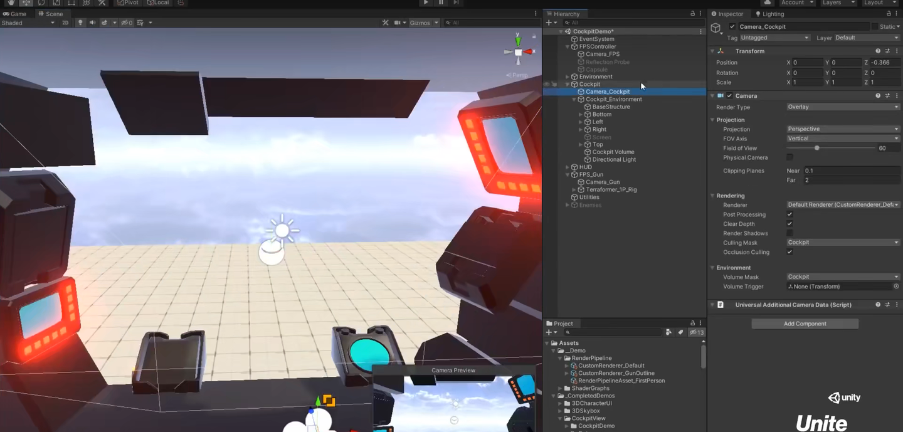Toggle scene audio speaker icon

coord(92,23)
